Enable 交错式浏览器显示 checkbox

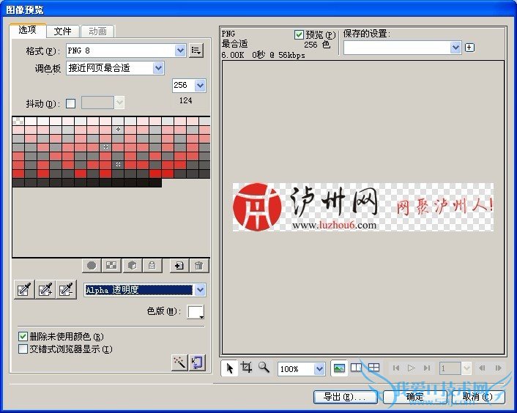pos(23,349)
